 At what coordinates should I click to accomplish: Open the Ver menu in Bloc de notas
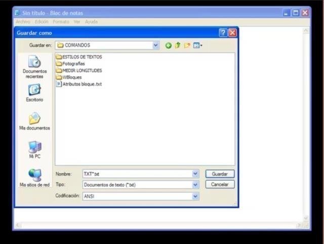pos(77,22)
